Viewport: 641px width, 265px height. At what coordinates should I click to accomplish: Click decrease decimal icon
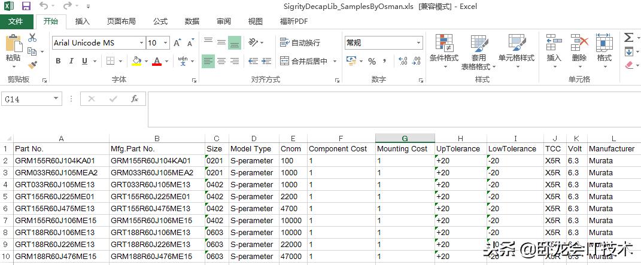point(416,61)
